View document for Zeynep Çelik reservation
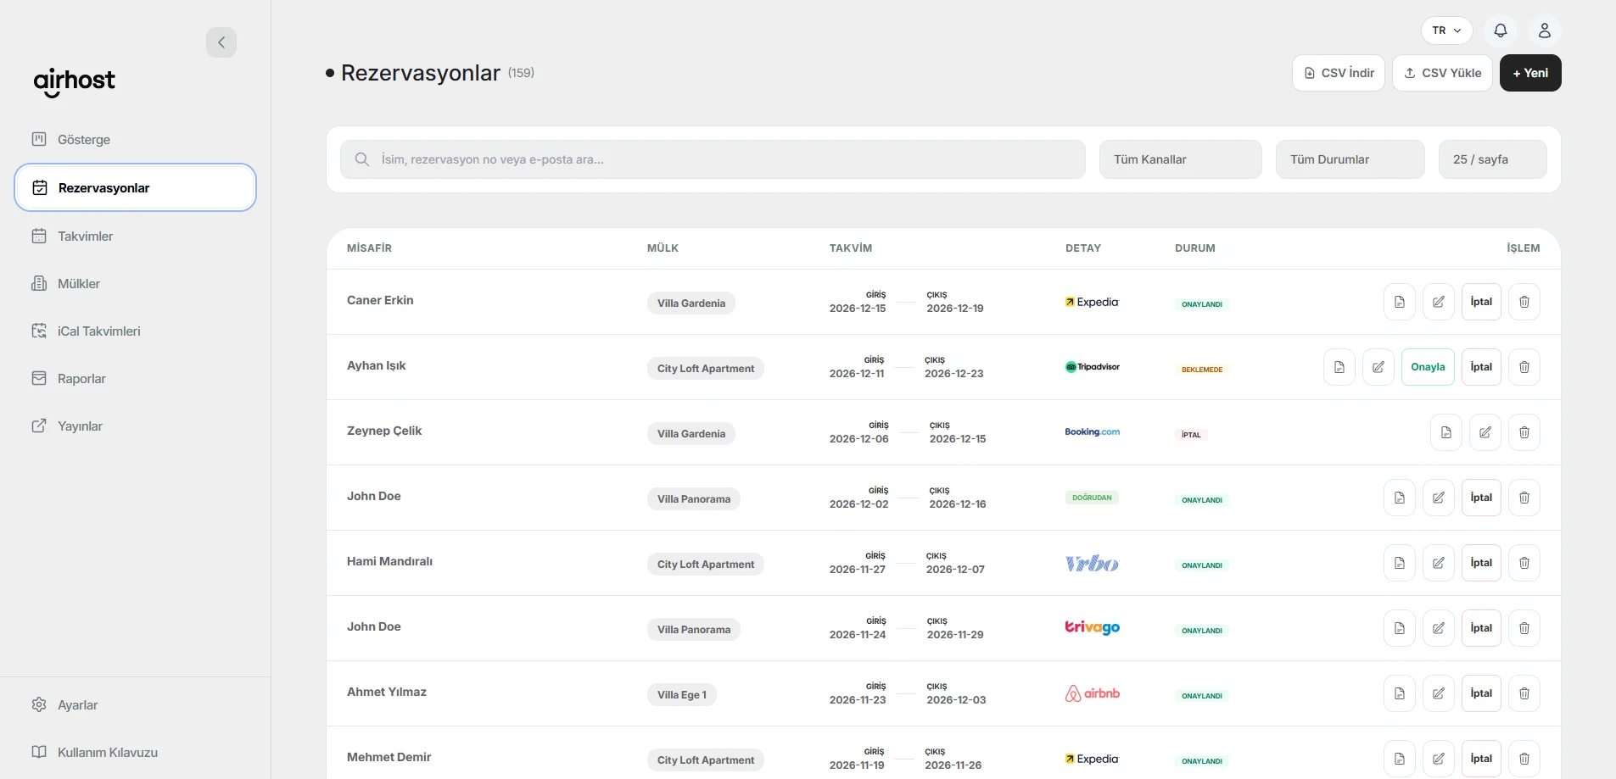 click(x=1446, y=432)
